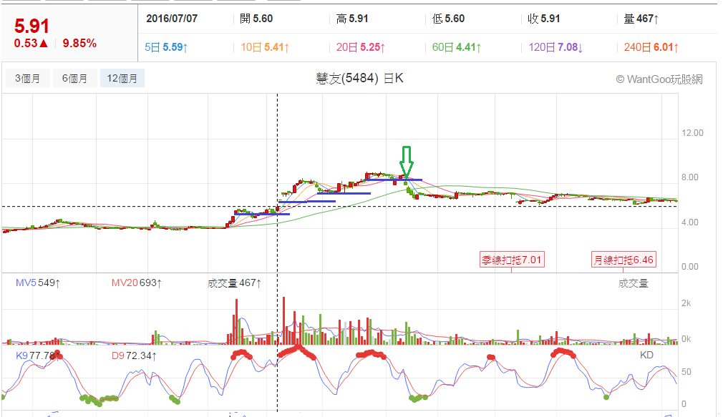This screenshot has width=723, height=417.
Task: Click the 8.00 price axis label
Action: [x=690, y=177]
